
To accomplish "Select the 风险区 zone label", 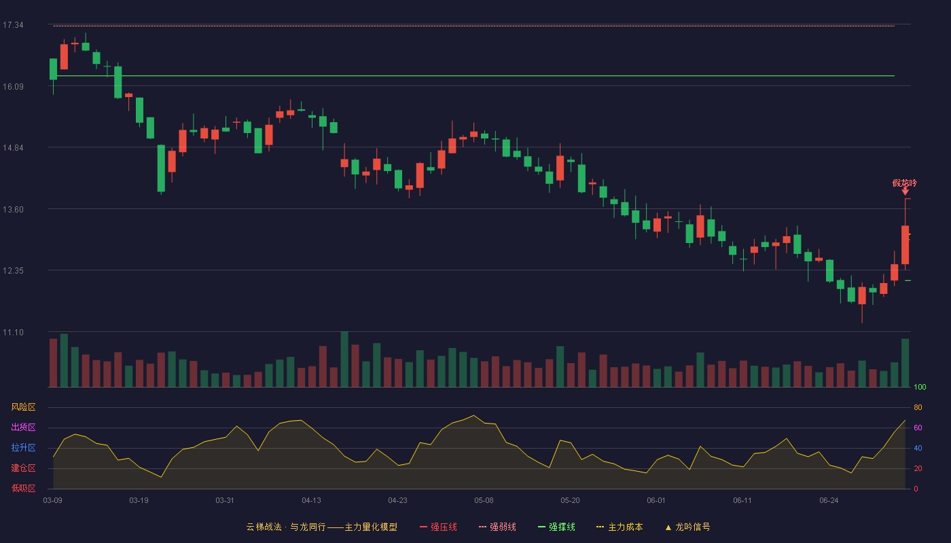I will click(23, 407).
